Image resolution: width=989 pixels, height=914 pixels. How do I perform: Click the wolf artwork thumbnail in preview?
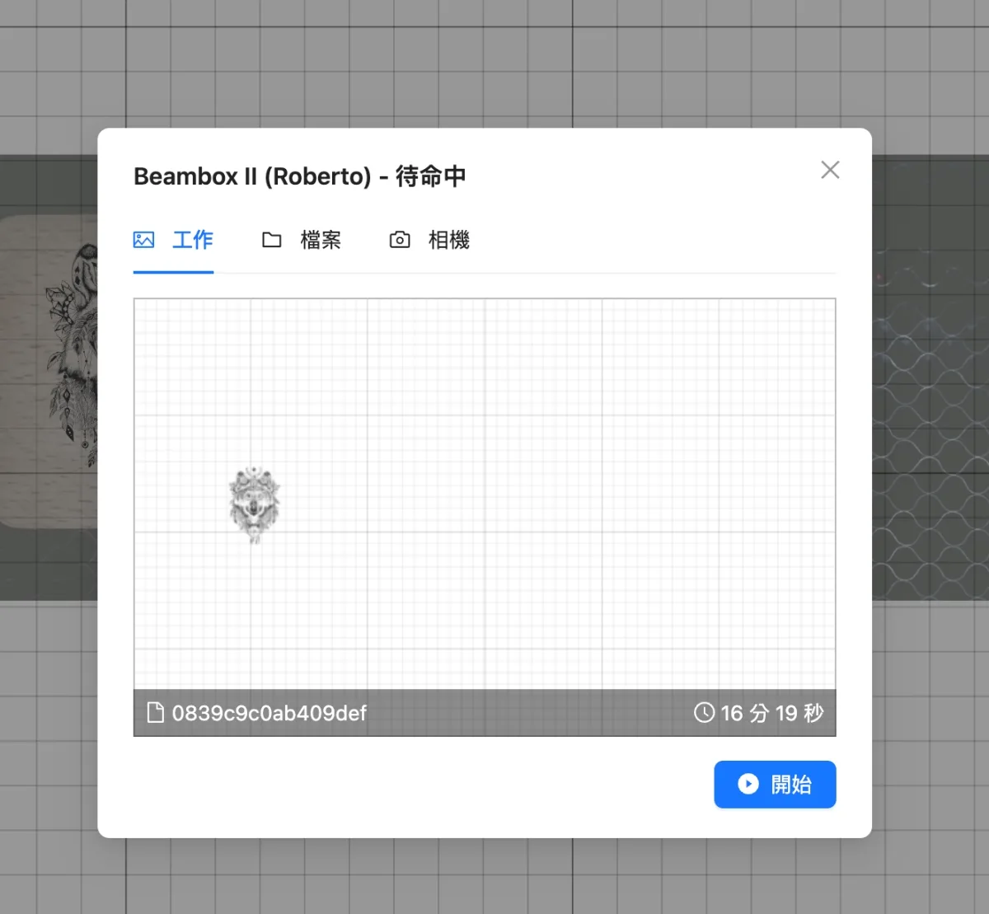pos(255,505)
